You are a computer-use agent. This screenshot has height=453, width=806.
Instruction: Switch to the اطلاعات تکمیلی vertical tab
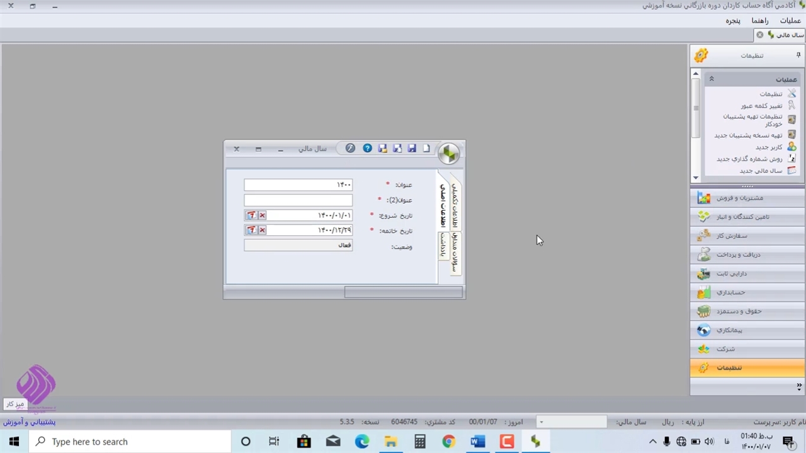(455, 206)
